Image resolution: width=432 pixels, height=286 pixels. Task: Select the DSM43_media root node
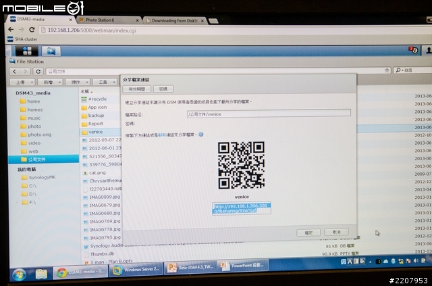point(33,93)
